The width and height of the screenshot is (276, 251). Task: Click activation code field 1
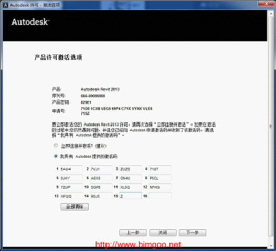pos(71,169)
